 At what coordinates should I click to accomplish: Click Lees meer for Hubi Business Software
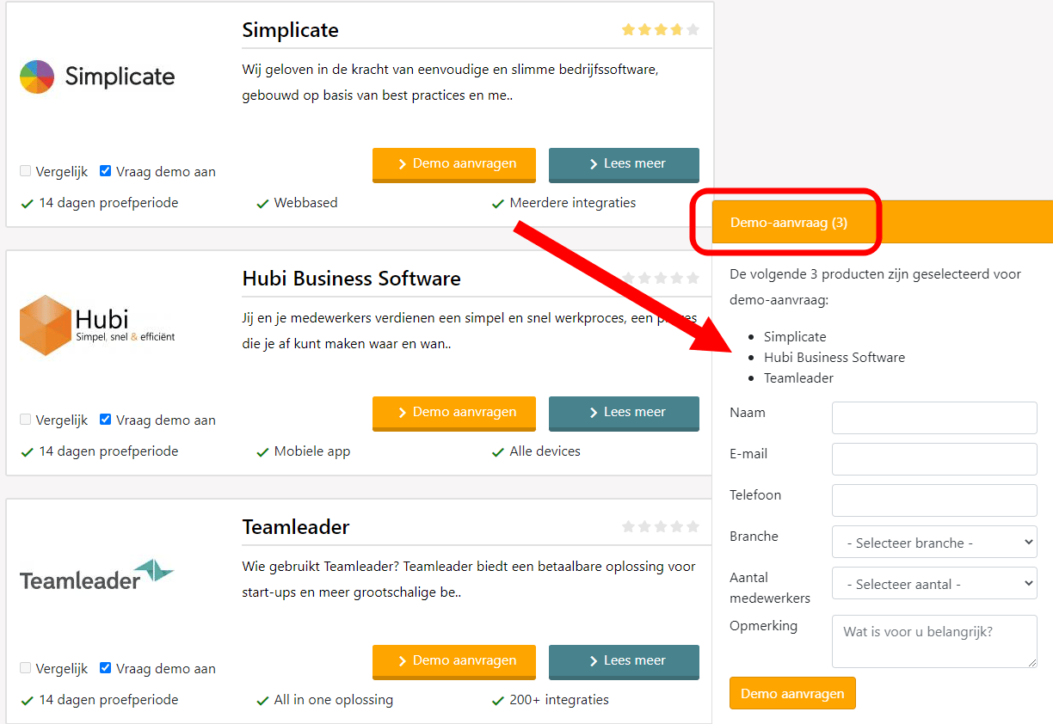[x=624, y=414]
